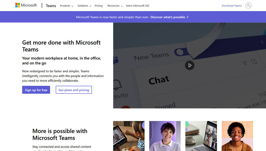Open the smiling man in brown jacket thumbnail
Image resolution: width=266 pixels, height=151 pixels.
[237, 136]
